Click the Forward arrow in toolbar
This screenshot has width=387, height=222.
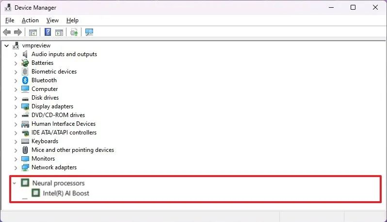18,32
